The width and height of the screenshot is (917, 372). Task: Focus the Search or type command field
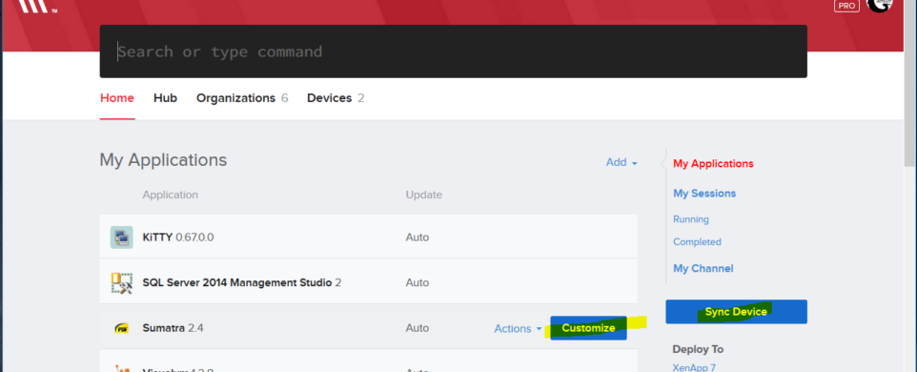pos(453,52)
